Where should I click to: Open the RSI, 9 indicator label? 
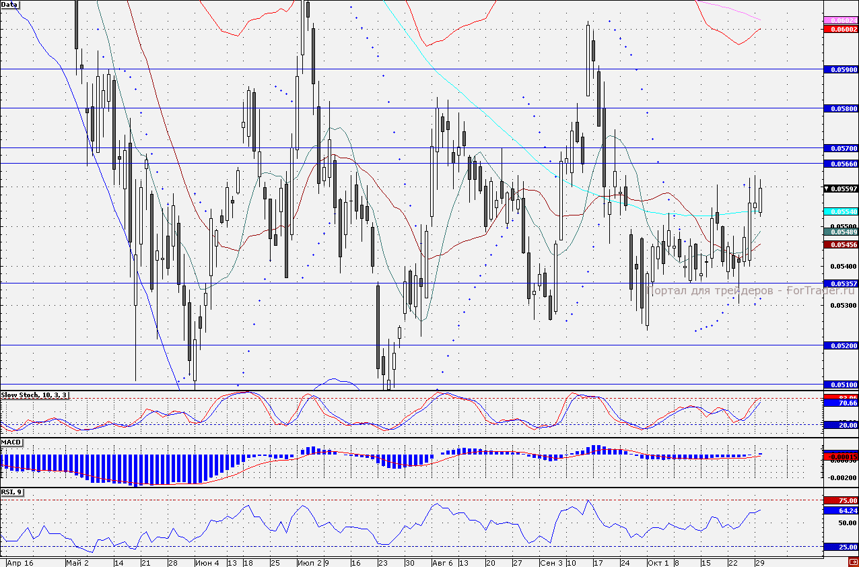click(x=13, y=492)
